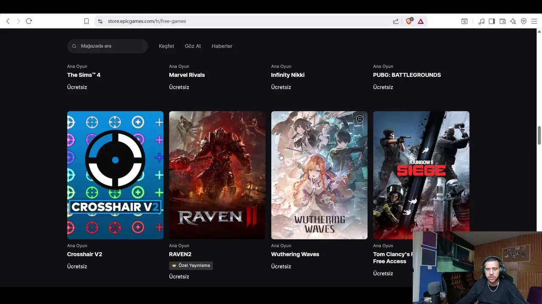The height and width of the screenshot is (304, 542).
Task: Open the tab search icon
Action: [x=465, y=21]
